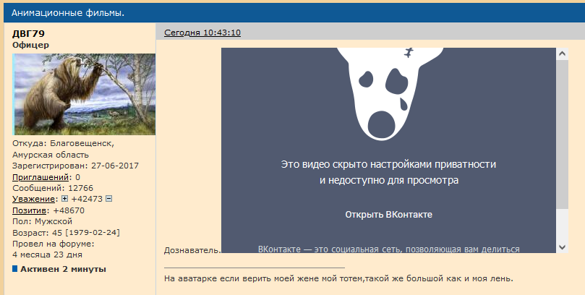585x295 pixels.
Task: Click the ВКонтакте social network description text
Action: (x=389, y=249)
